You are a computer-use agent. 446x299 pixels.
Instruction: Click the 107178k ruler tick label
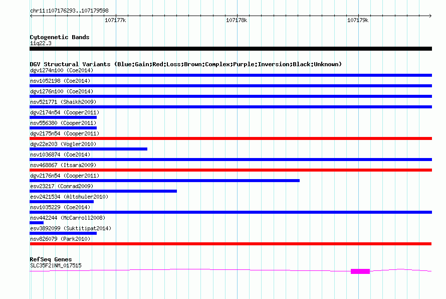click(x=237, y=20)
